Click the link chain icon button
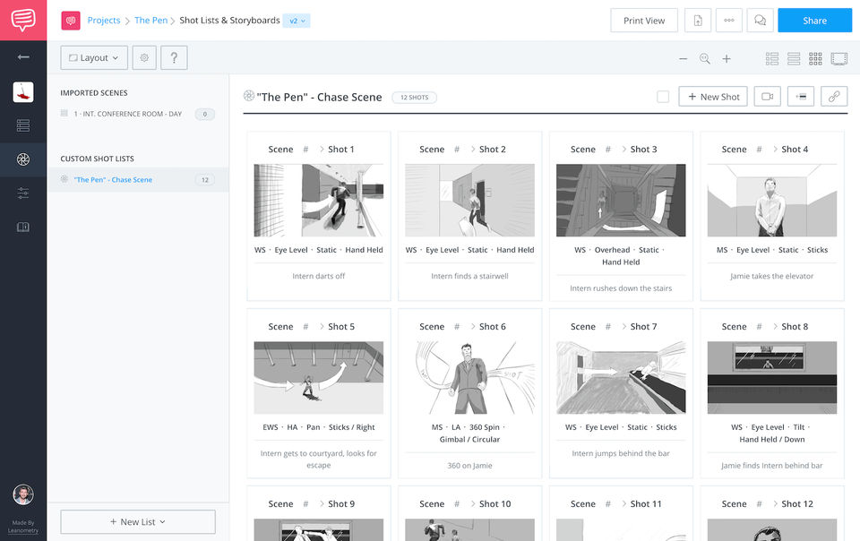The height and width of the screenshot is (541, 860). point(834,97)
